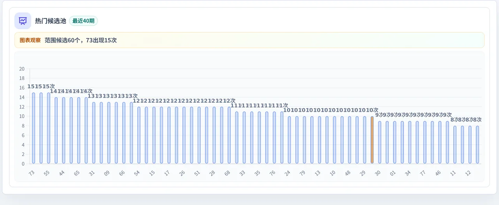The width and height of the screenshot is (499, 205).
Task: Select the bar for number 01
Action: 395,142
